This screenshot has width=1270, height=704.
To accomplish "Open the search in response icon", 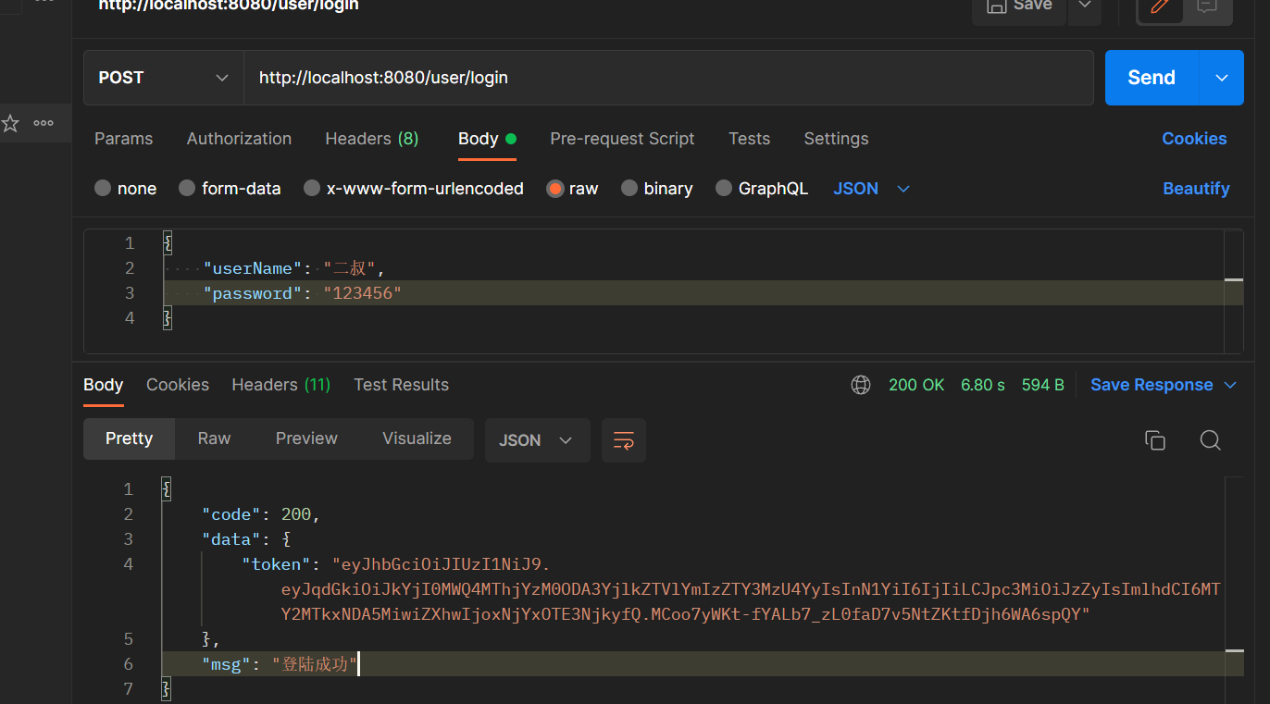I will pos(1210,440).
